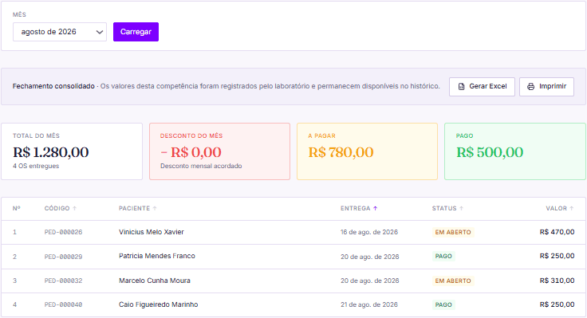This screenshot has width=587, height=318.
Task: Sort table by Código column header
Action: (61, 208)
